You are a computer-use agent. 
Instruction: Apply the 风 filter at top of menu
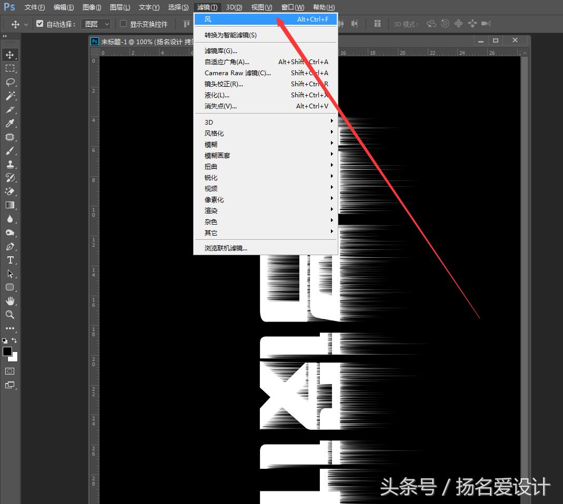221,19
